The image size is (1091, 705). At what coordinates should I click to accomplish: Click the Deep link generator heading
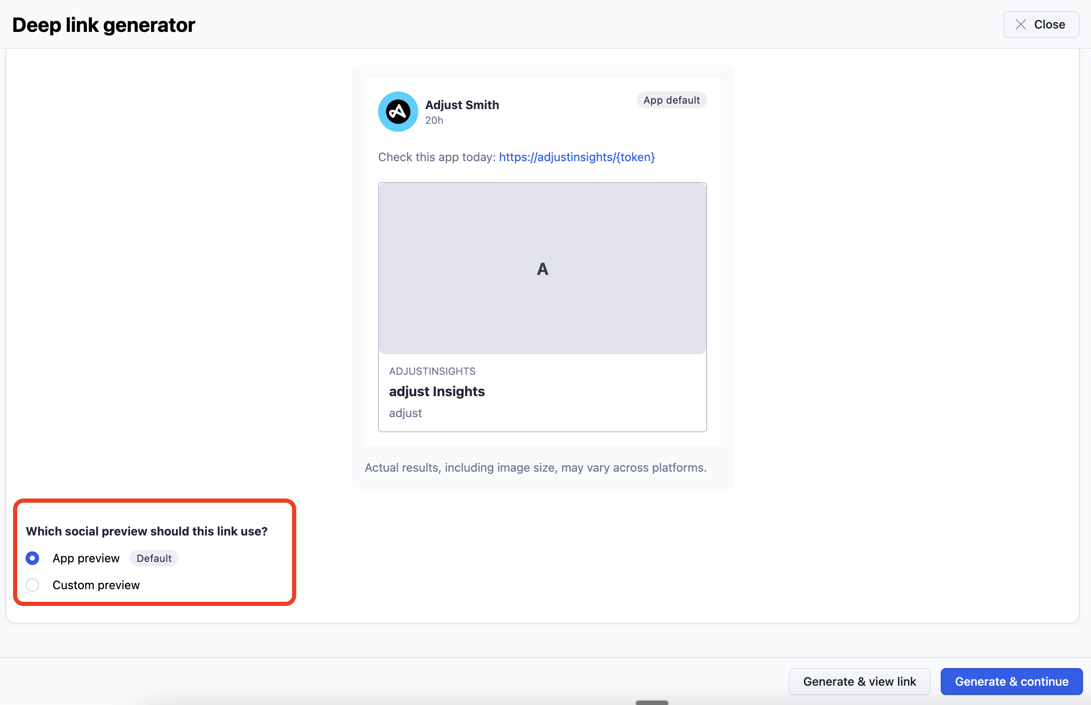pyautogui.click(x=103, y=25)
